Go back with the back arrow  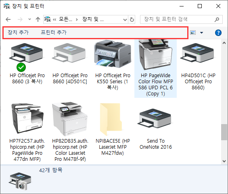tap(8, 19)
